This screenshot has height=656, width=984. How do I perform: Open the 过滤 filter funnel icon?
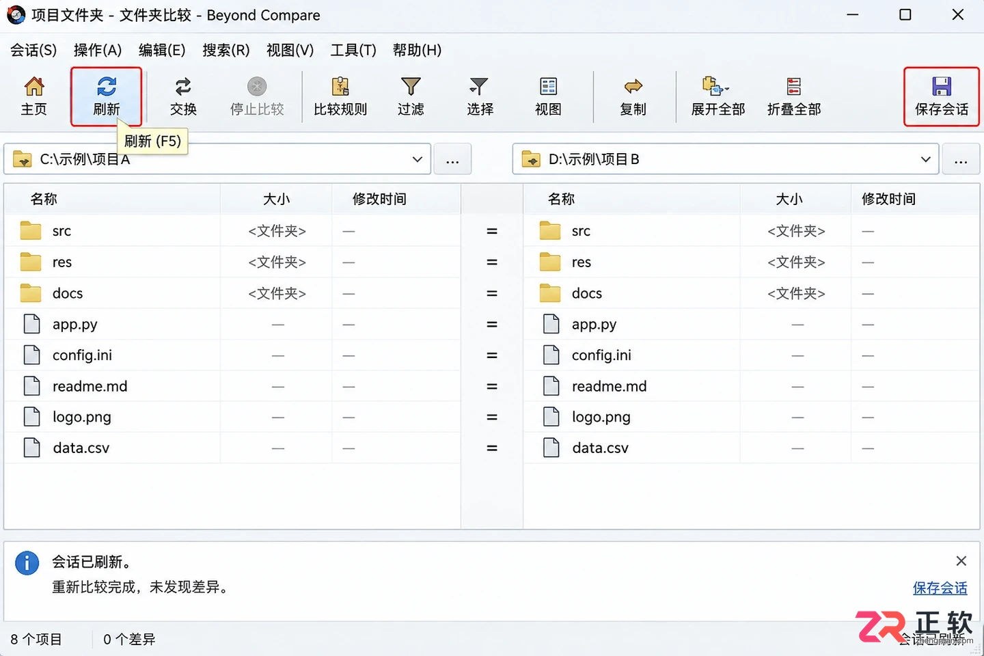click(x=411, y=96)
